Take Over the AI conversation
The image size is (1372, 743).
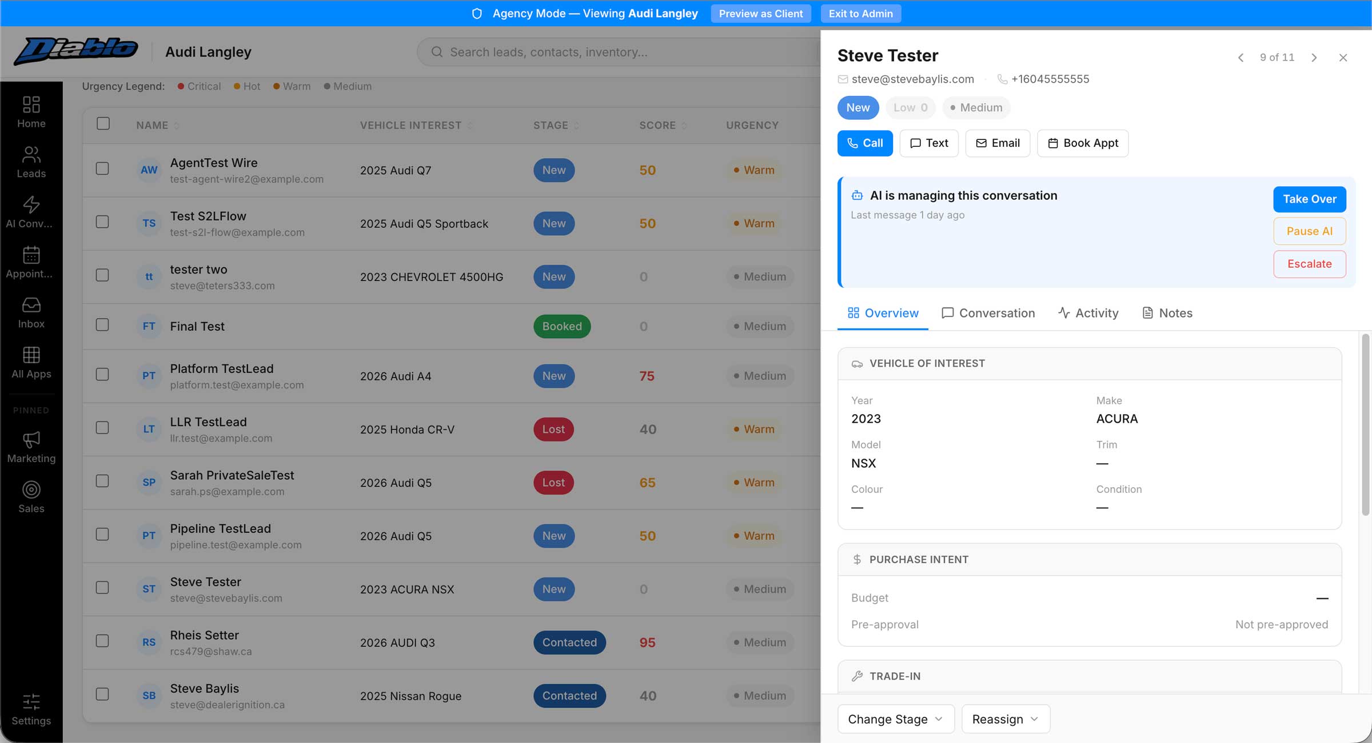1310,199
